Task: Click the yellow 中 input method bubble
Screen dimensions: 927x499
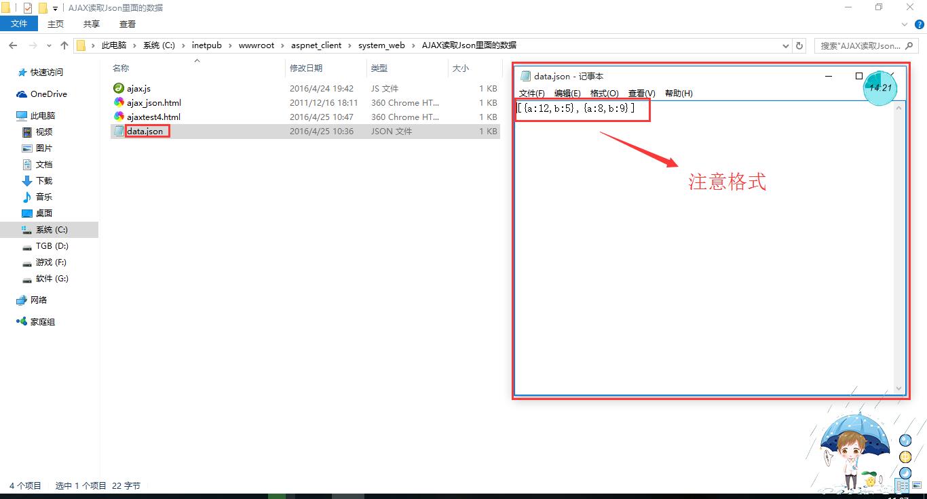Action: coord(905,457)
